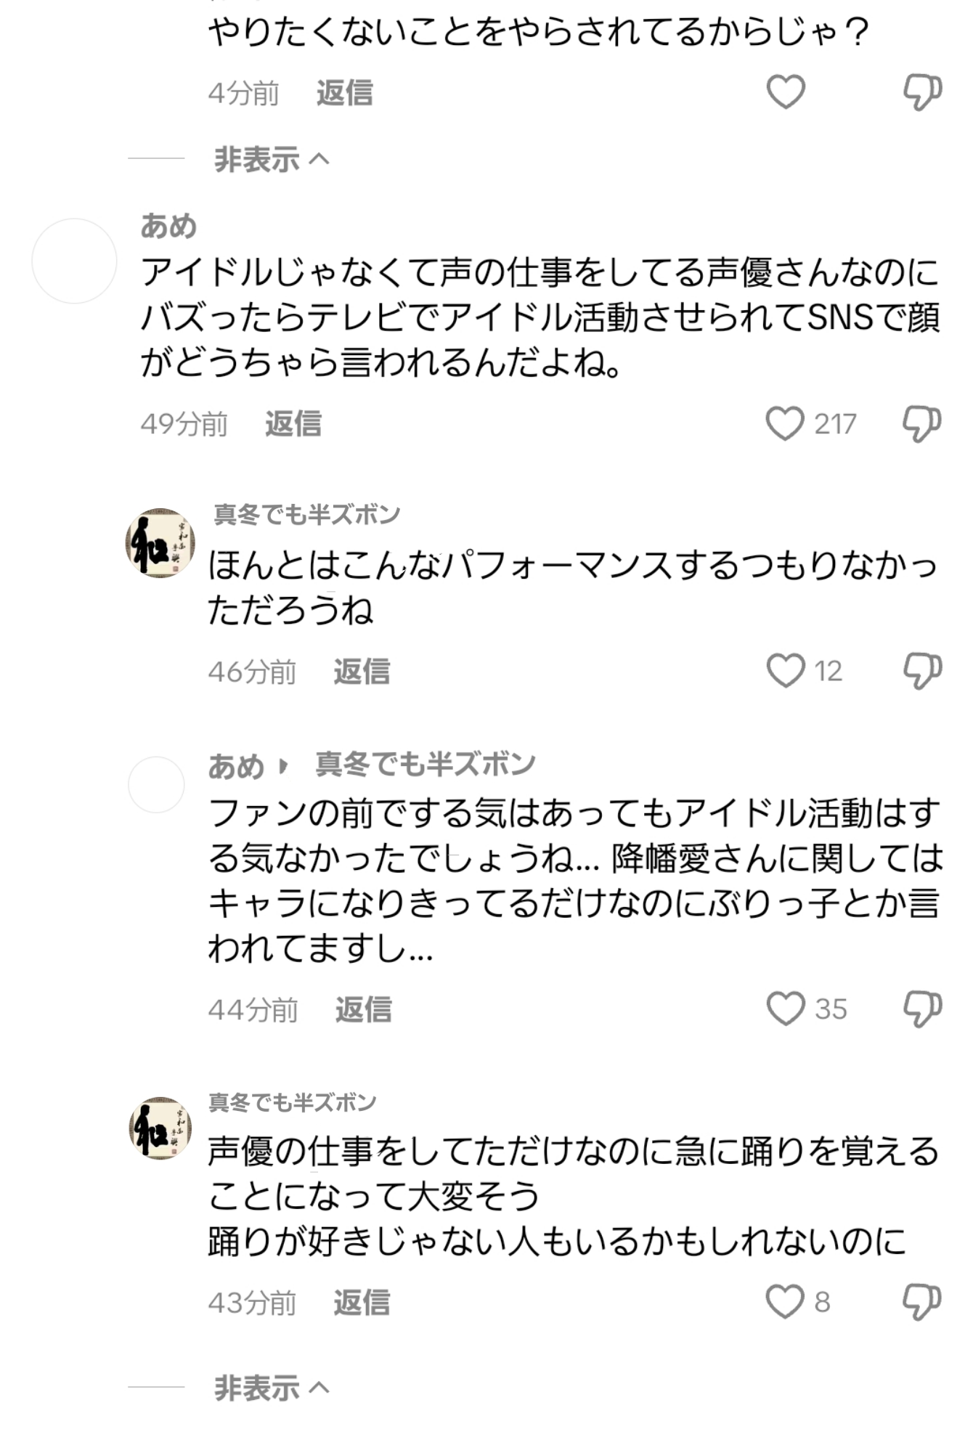The width and height of the screenshot is (973, 1437).
Task: Like the comment with 12 likes
Action: click(786, 670)
